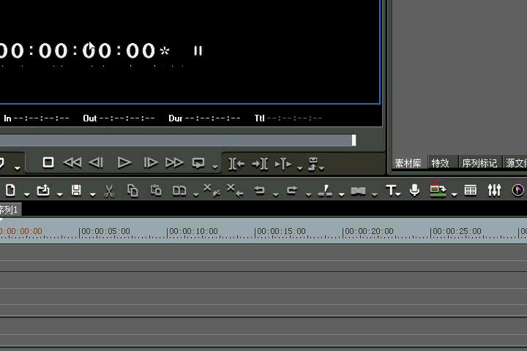
Task: Start playback with the Play button
Action: tap(124, 163)
